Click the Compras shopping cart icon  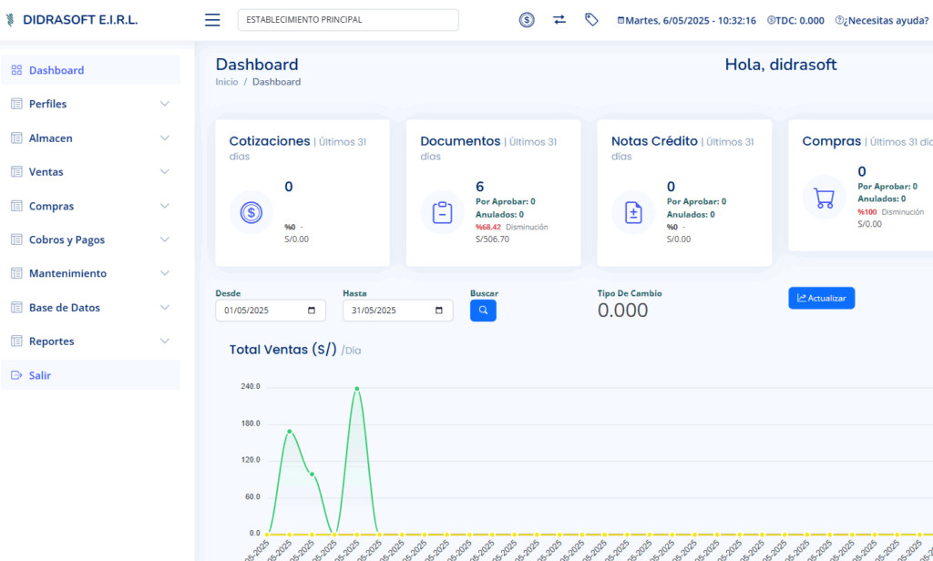coord(824,198)
